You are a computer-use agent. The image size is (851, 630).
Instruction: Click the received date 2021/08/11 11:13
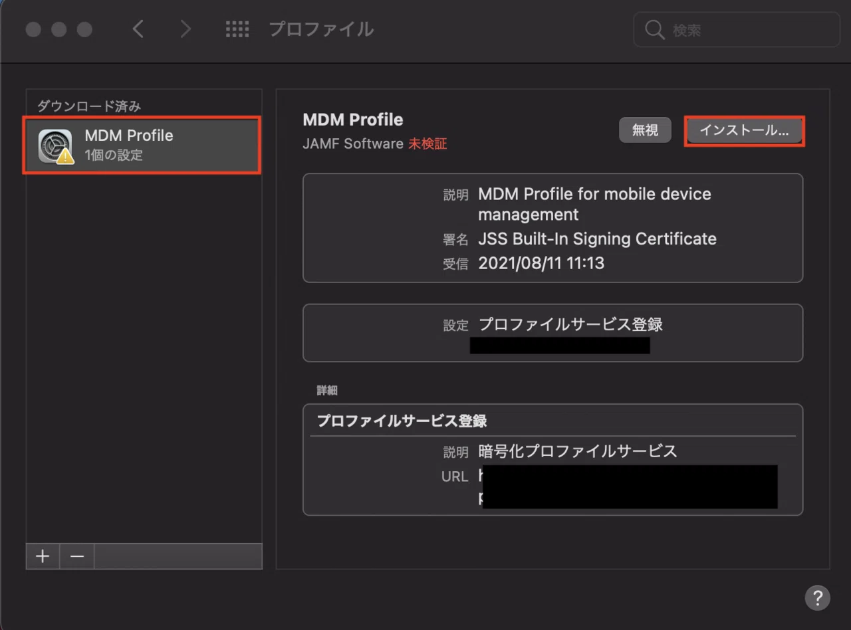(x=541, y=263)
